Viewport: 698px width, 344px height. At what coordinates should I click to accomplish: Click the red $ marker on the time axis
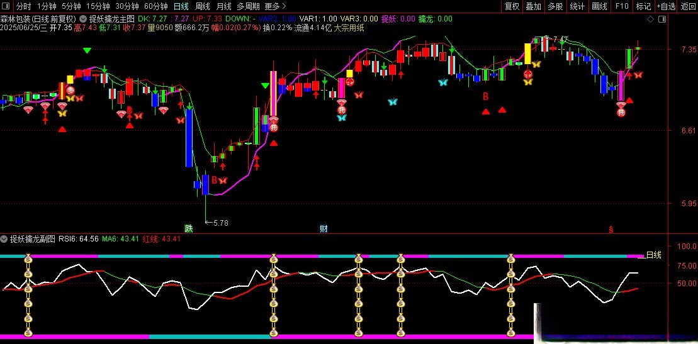pos(611,230)
